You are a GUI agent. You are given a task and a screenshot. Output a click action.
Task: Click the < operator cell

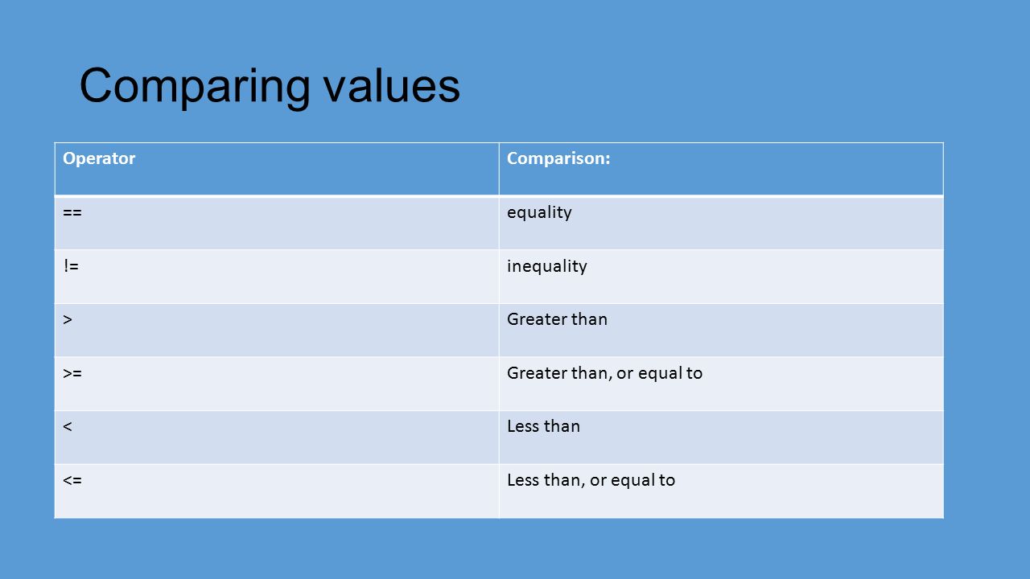point(277,437)
